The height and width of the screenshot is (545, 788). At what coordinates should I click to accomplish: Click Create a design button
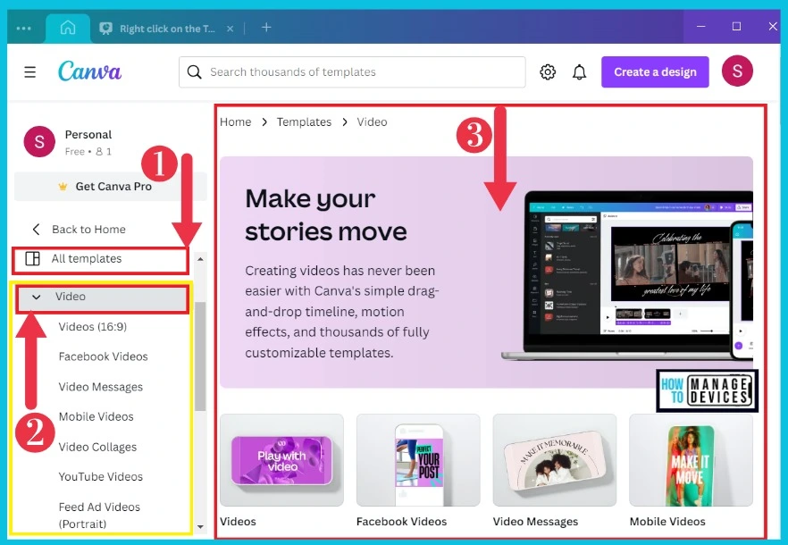pyautogui.click(x=655, y=71)
